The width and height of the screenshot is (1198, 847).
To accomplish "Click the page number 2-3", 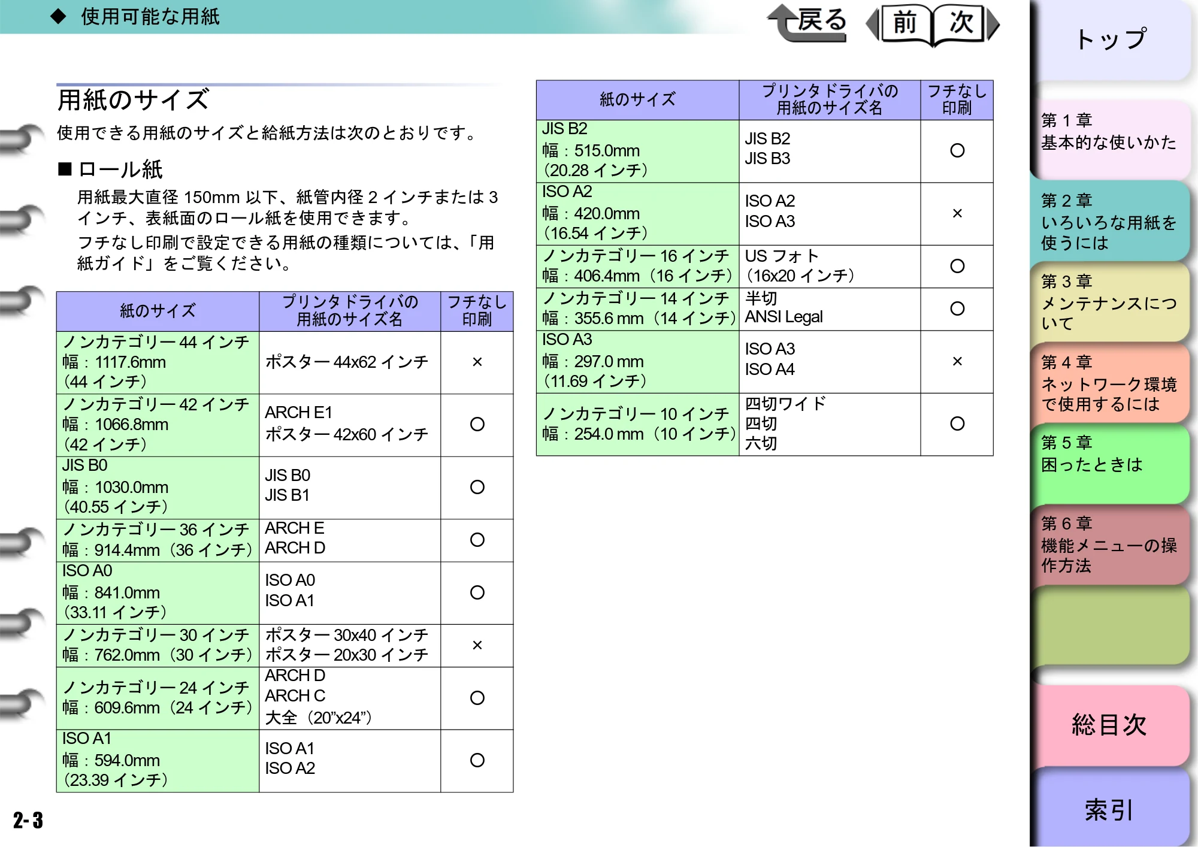I will [28, 820].
